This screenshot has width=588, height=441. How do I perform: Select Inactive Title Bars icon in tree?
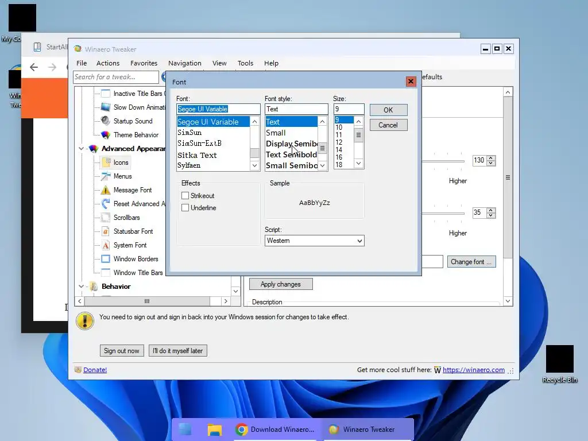point(106,94)
